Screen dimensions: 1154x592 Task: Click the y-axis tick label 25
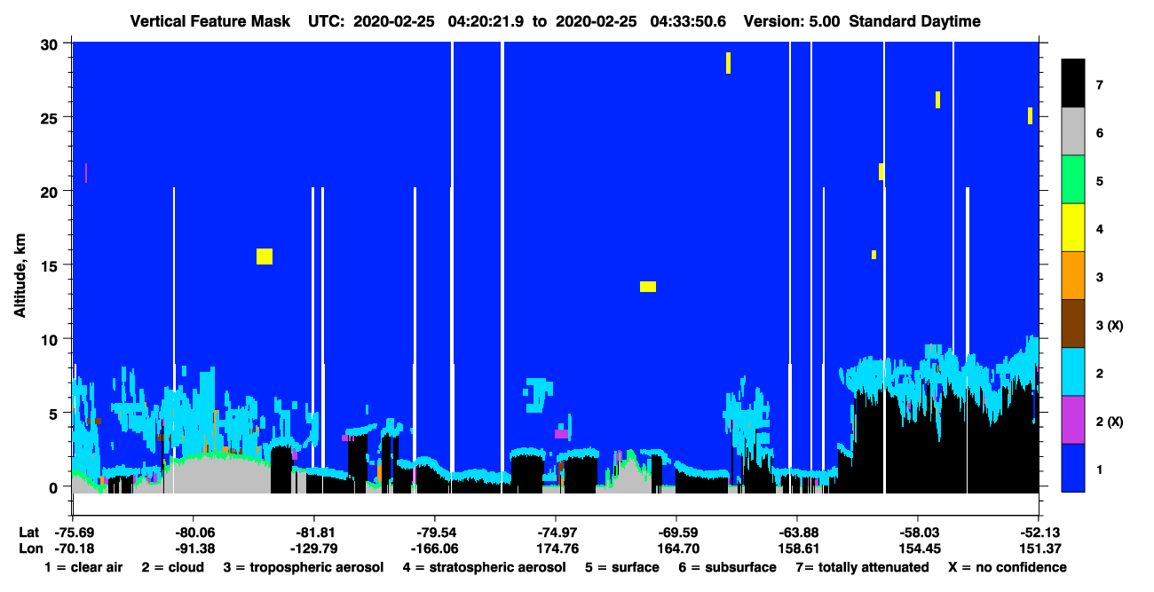pyautogui.click(x=51, y=117)
